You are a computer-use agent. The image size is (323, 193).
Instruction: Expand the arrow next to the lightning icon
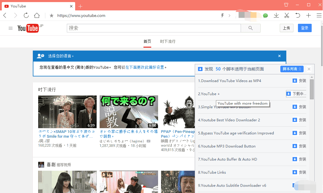(229, 15)
